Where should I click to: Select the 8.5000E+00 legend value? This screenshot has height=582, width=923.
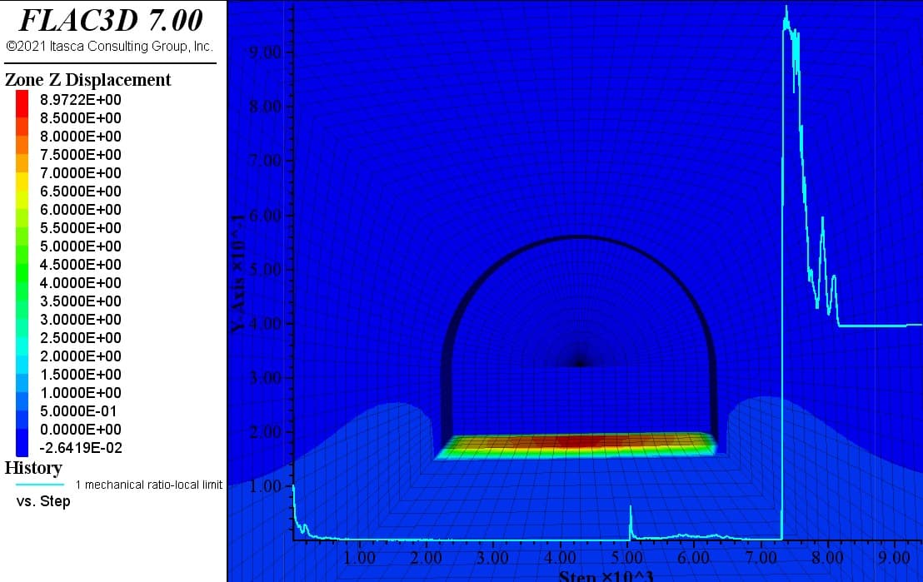tap(81, 117)
